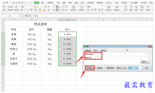Expand customize quick access toolbar arrow
The width and height of the screenshot is (155, 93).
pos(32,3)
